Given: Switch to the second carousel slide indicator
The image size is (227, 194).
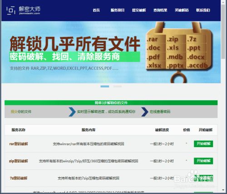Looking at the screenshot, I should click(118, 87).
